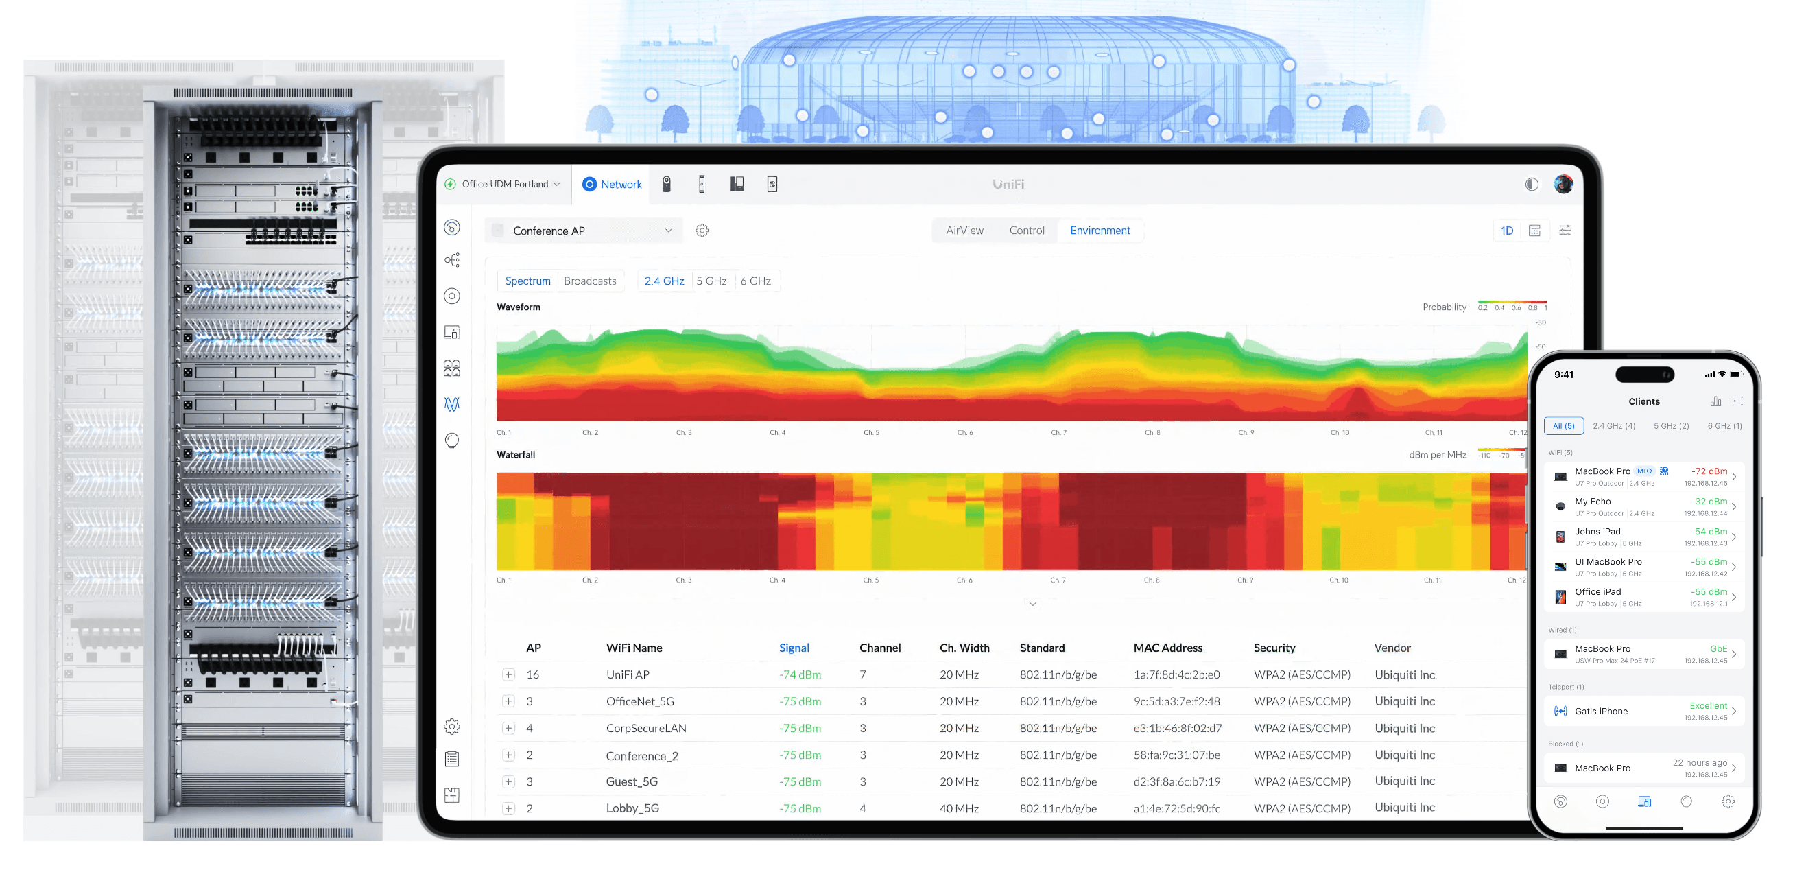Select the 5 GHz band option
The image size is (1806, 870).
click(x=711, y=281)
